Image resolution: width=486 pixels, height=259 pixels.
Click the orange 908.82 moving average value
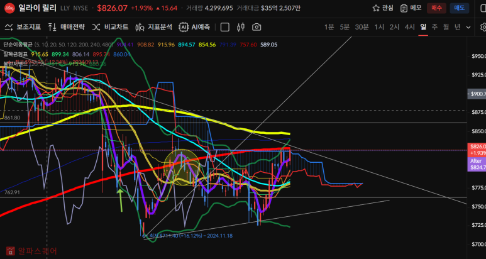tap(146, 45)
